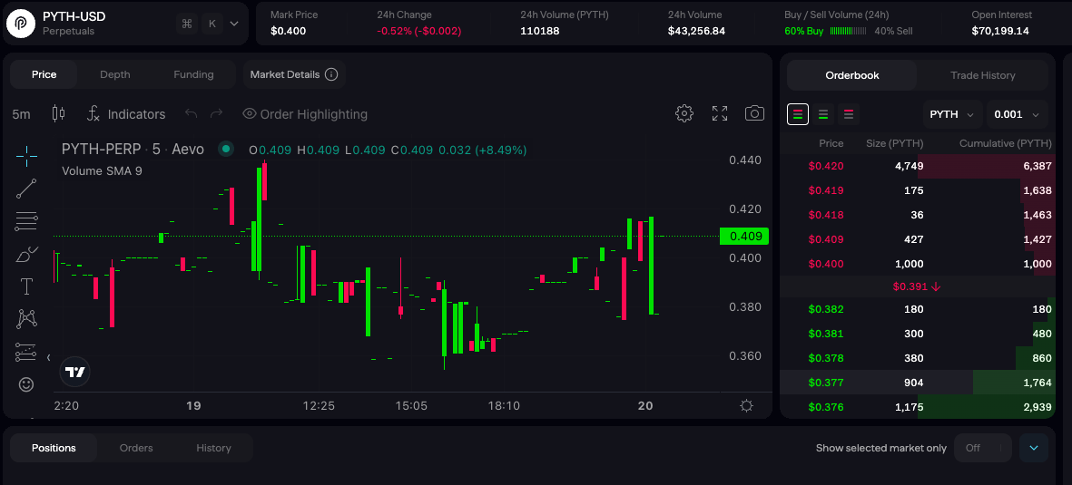The height and width of the screenshot is (485, 1072).
Task: Switch to the Orderbook tab
Action: pyautogui.click(x=851, y=75)
